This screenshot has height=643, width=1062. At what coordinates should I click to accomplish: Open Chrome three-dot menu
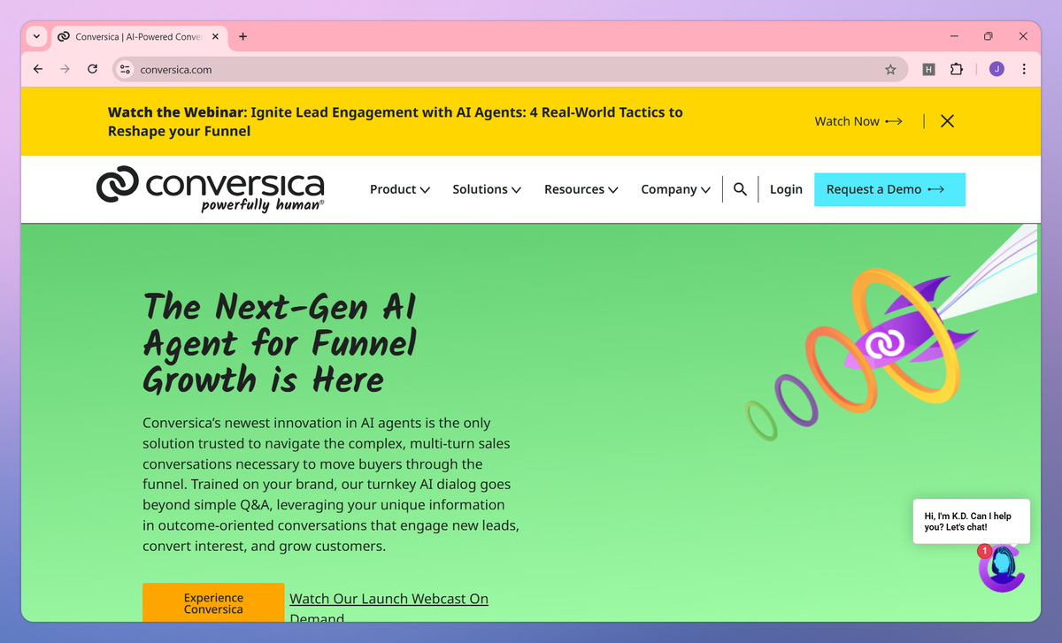point(1024,69)
